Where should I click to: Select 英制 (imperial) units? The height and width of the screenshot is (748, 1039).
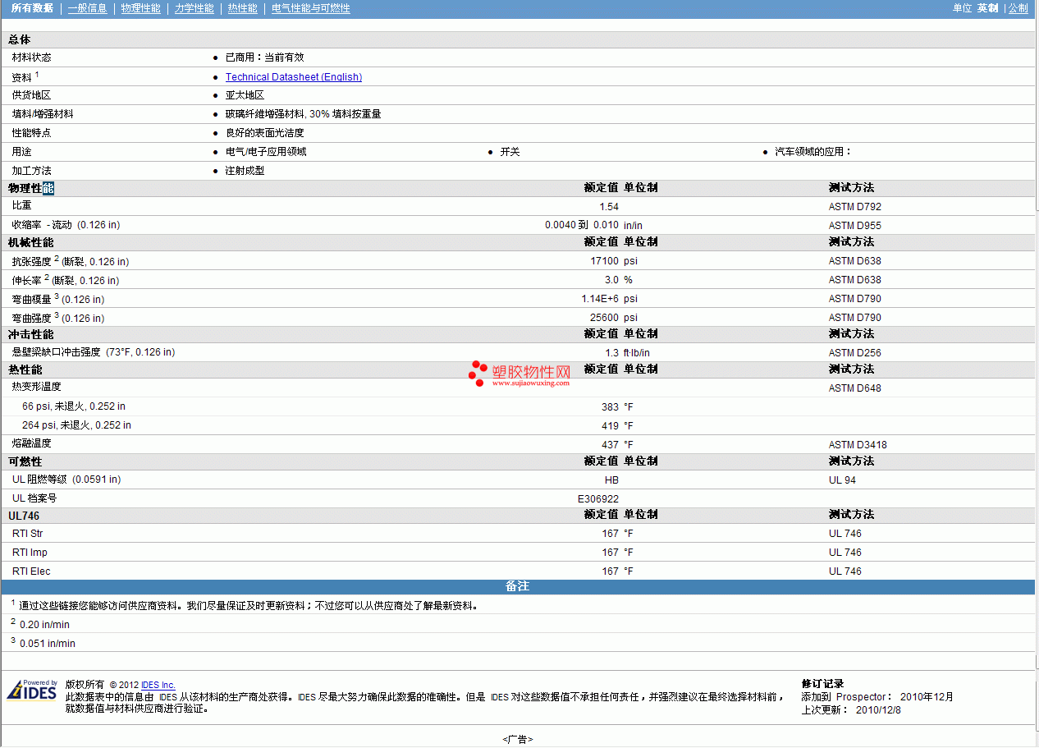pyautogui.click(x=987, y=8)
